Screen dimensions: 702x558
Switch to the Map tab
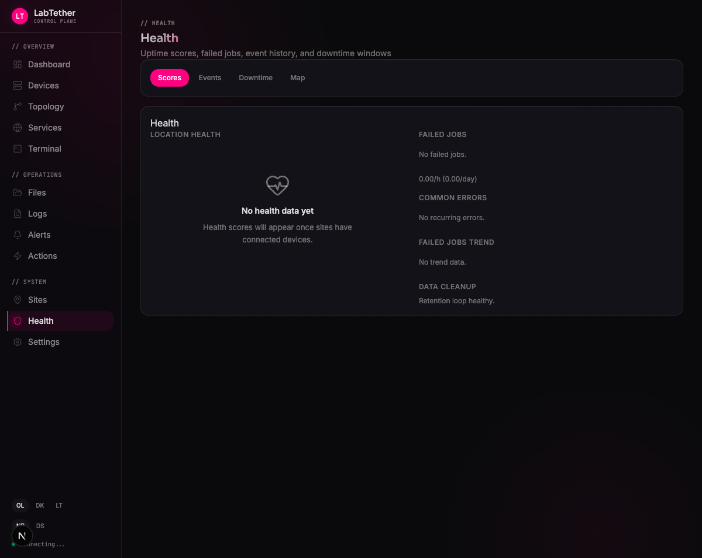297,78
